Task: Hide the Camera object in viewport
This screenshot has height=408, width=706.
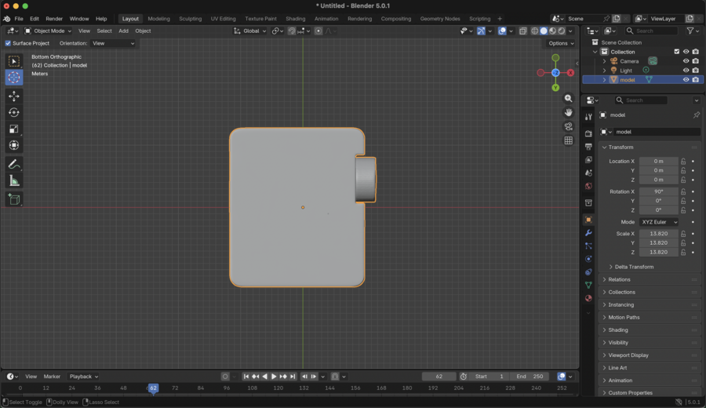Action: point(686,61)
